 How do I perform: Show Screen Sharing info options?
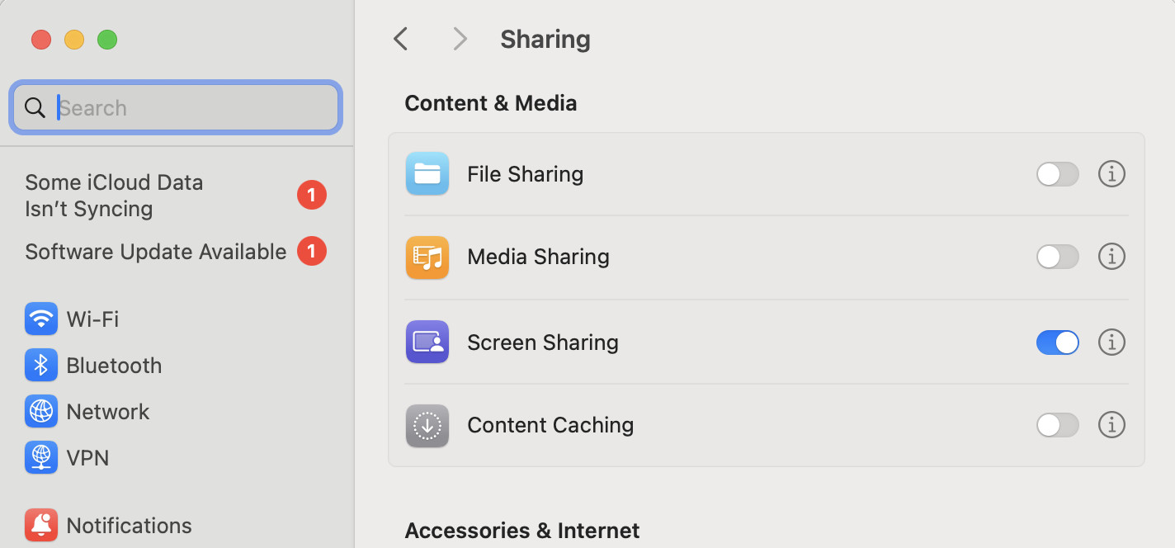click(x=1111, y=342)
